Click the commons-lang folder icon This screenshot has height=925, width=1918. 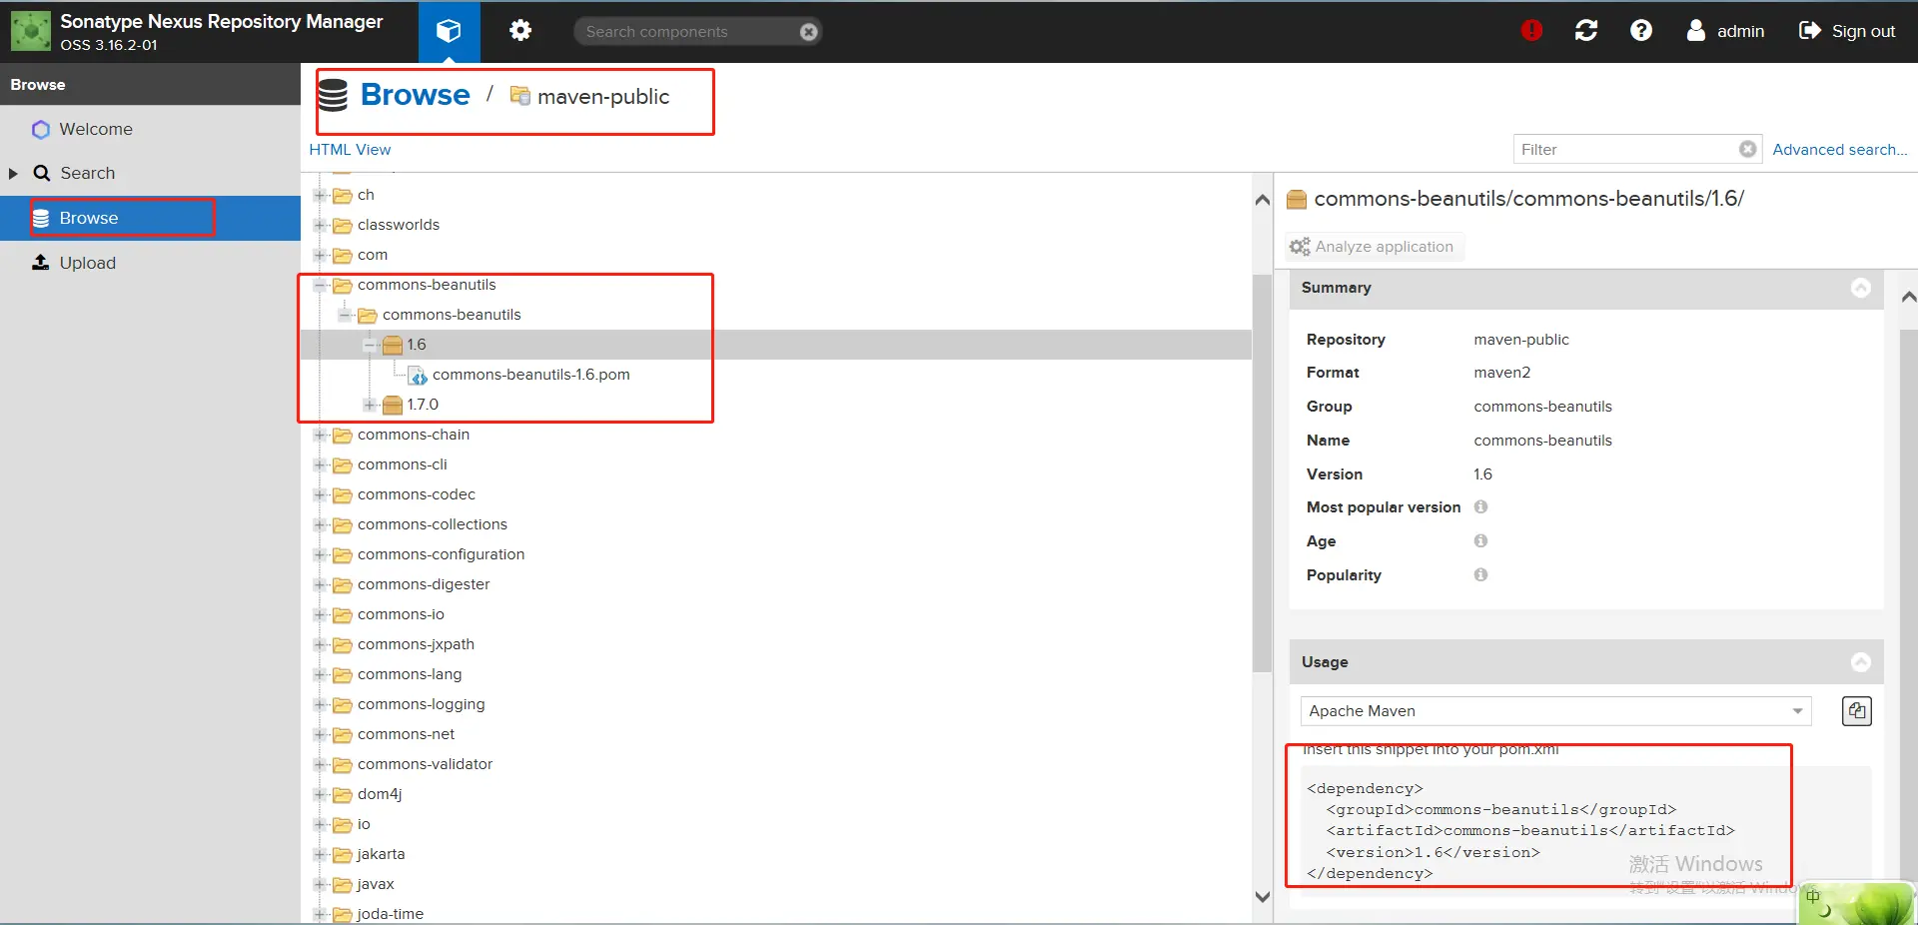pos(343,674)
